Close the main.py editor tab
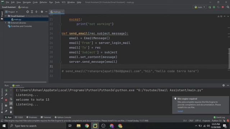The width and height of the screenshot is (230, 129). tap(63, 12)
